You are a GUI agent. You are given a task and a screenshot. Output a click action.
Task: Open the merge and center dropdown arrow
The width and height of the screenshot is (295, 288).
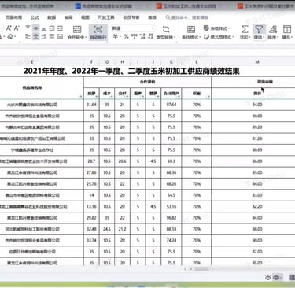point(86,38)
